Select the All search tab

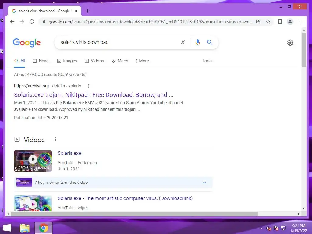pos(19,61)
